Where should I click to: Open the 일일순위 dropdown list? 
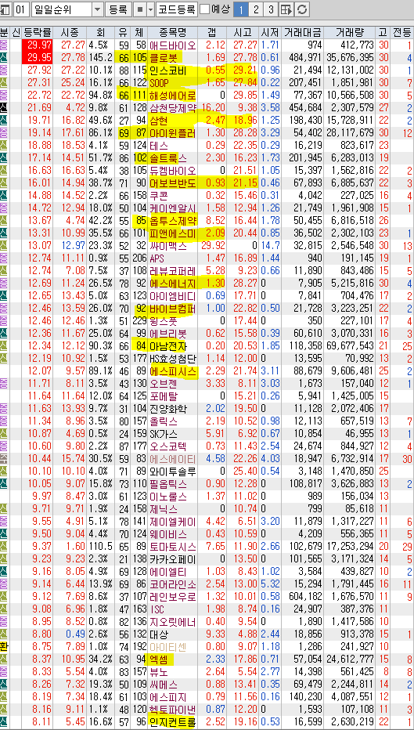[x=98, y=9]
